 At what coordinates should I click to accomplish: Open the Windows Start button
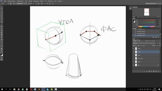tap(2, 89)
